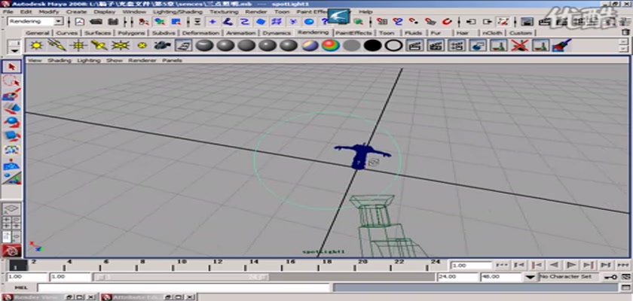The image size is (633, 301).
Task: Click the rainbow ramp shader sphere
Action: click(x=331, y=45)
